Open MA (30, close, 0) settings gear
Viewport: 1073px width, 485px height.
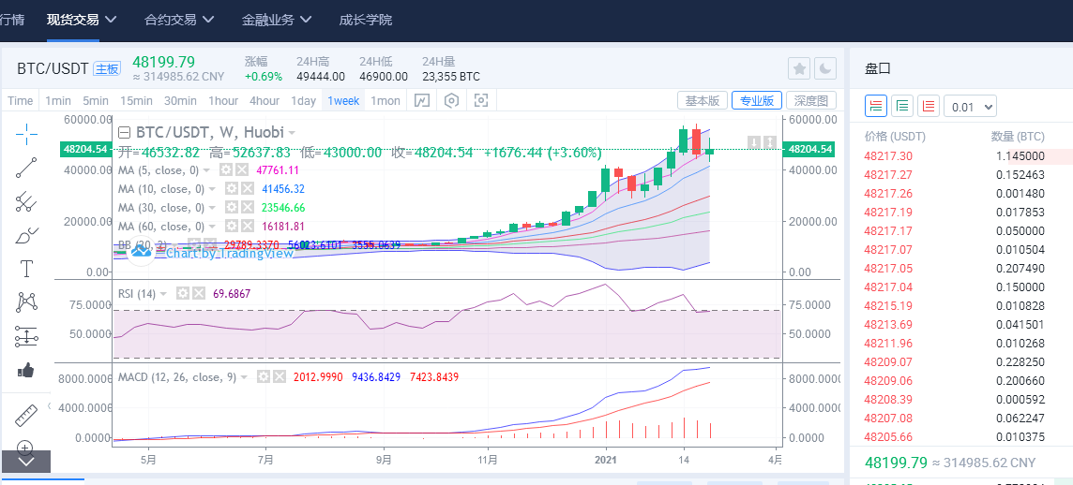233,207
